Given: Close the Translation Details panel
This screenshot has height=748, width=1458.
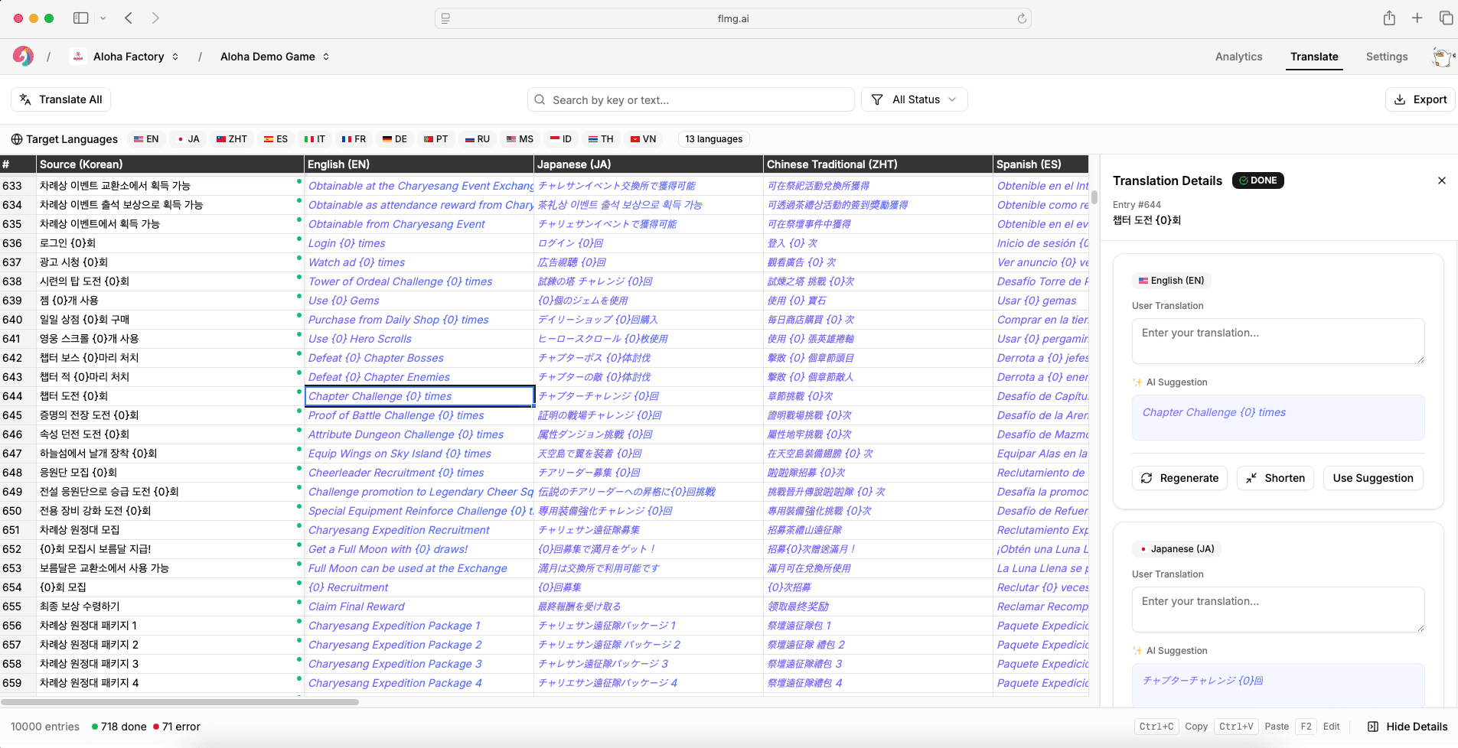Looking at the screenshot, I should pyautogui.click(x=1441, y=180).
